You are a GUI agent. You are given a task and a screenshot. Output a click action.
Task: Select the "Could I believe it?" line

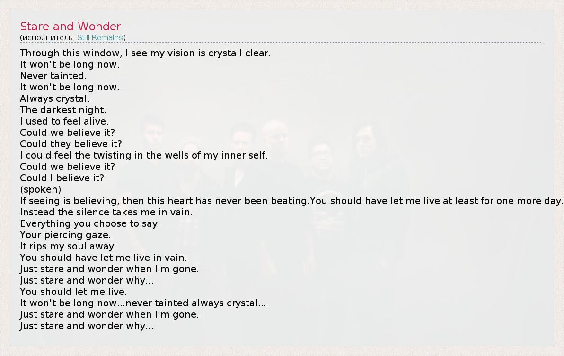coord(62,178)
